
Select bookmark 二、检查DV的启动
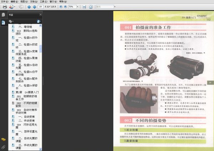click(x=26, y=46)
